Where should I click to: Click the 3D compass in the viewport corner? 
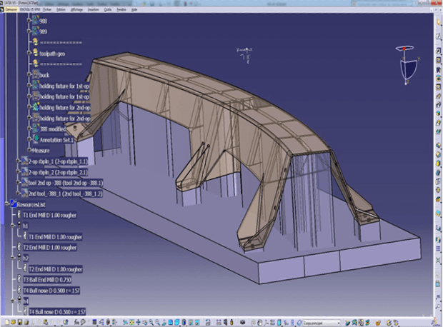(407, 65)
